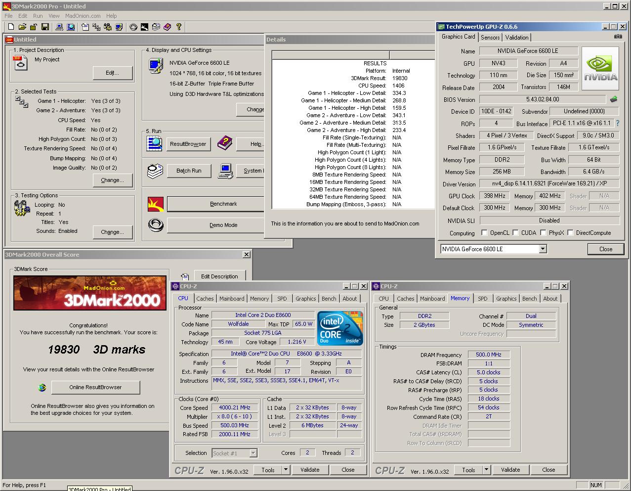
Task: Click Change... under Testing Options
Action: click(113, 232)
